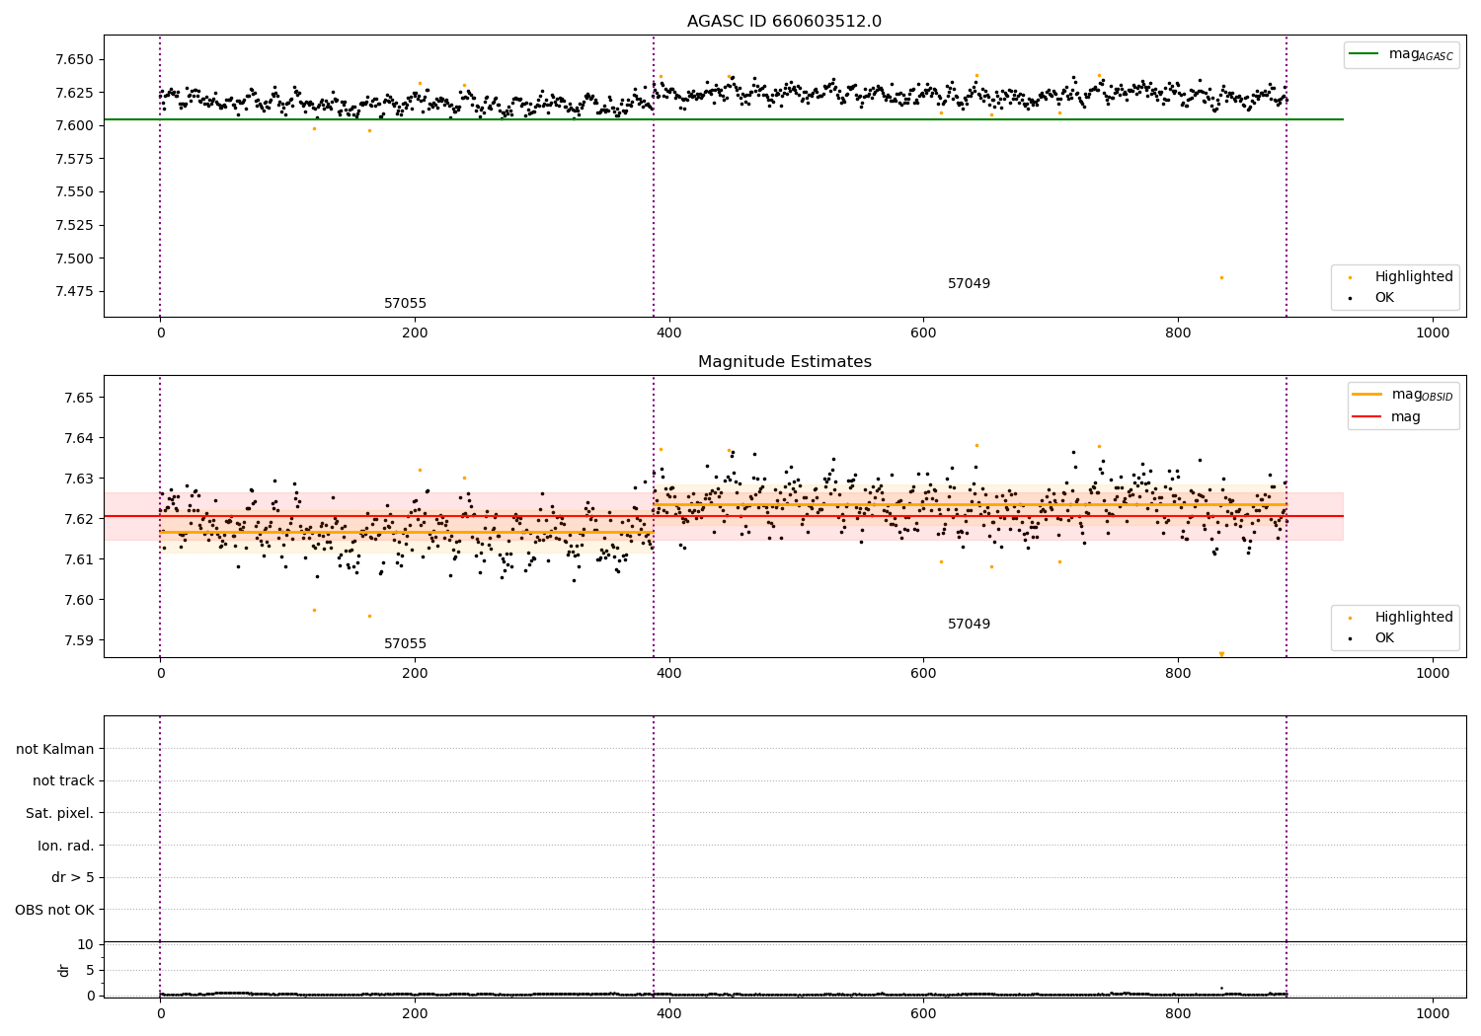Click the 'Ion. rad.' row label
The height and width of the screenshot is (1036, 1481).
coord(66,846)
